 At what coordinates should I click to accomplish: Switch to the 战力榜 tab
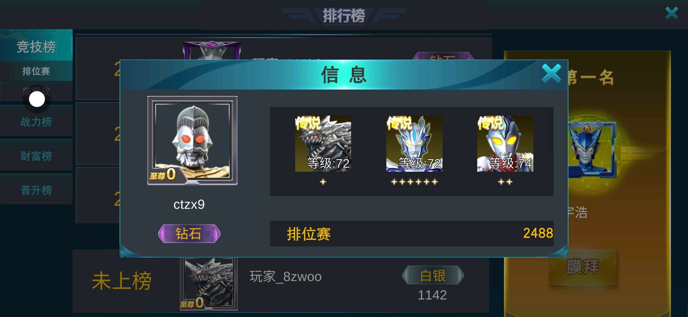[x=36, y=122]
